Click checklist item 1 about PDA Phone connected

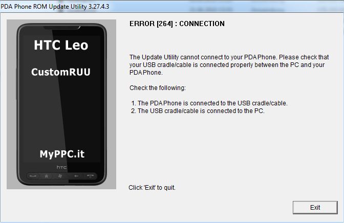pos(209,103)
